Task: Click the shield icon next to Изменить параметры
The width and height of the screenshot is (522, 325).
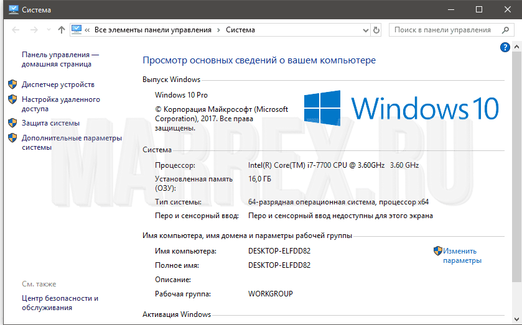Action: (438, 251)
